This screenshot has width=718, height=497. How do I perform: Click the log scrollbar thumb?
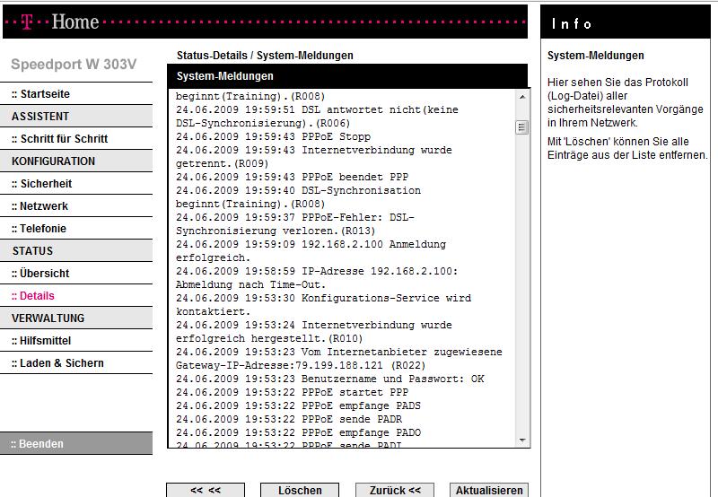tap(522, 127)
